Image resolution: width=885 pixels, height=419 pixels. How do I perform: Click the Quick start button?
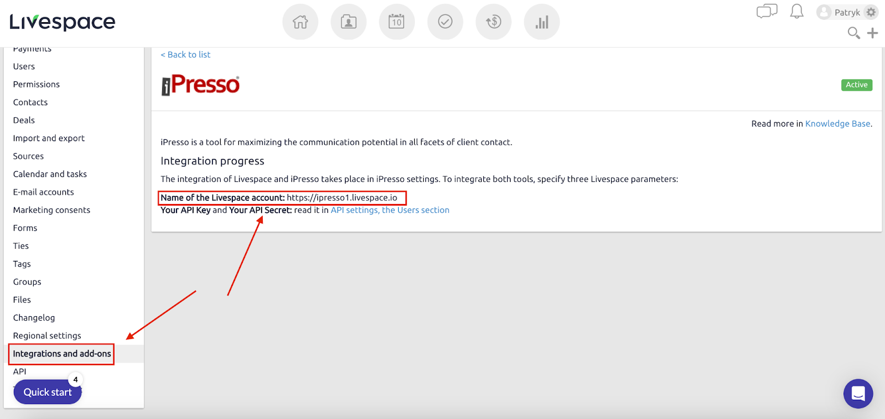click(x=48, y=392)
